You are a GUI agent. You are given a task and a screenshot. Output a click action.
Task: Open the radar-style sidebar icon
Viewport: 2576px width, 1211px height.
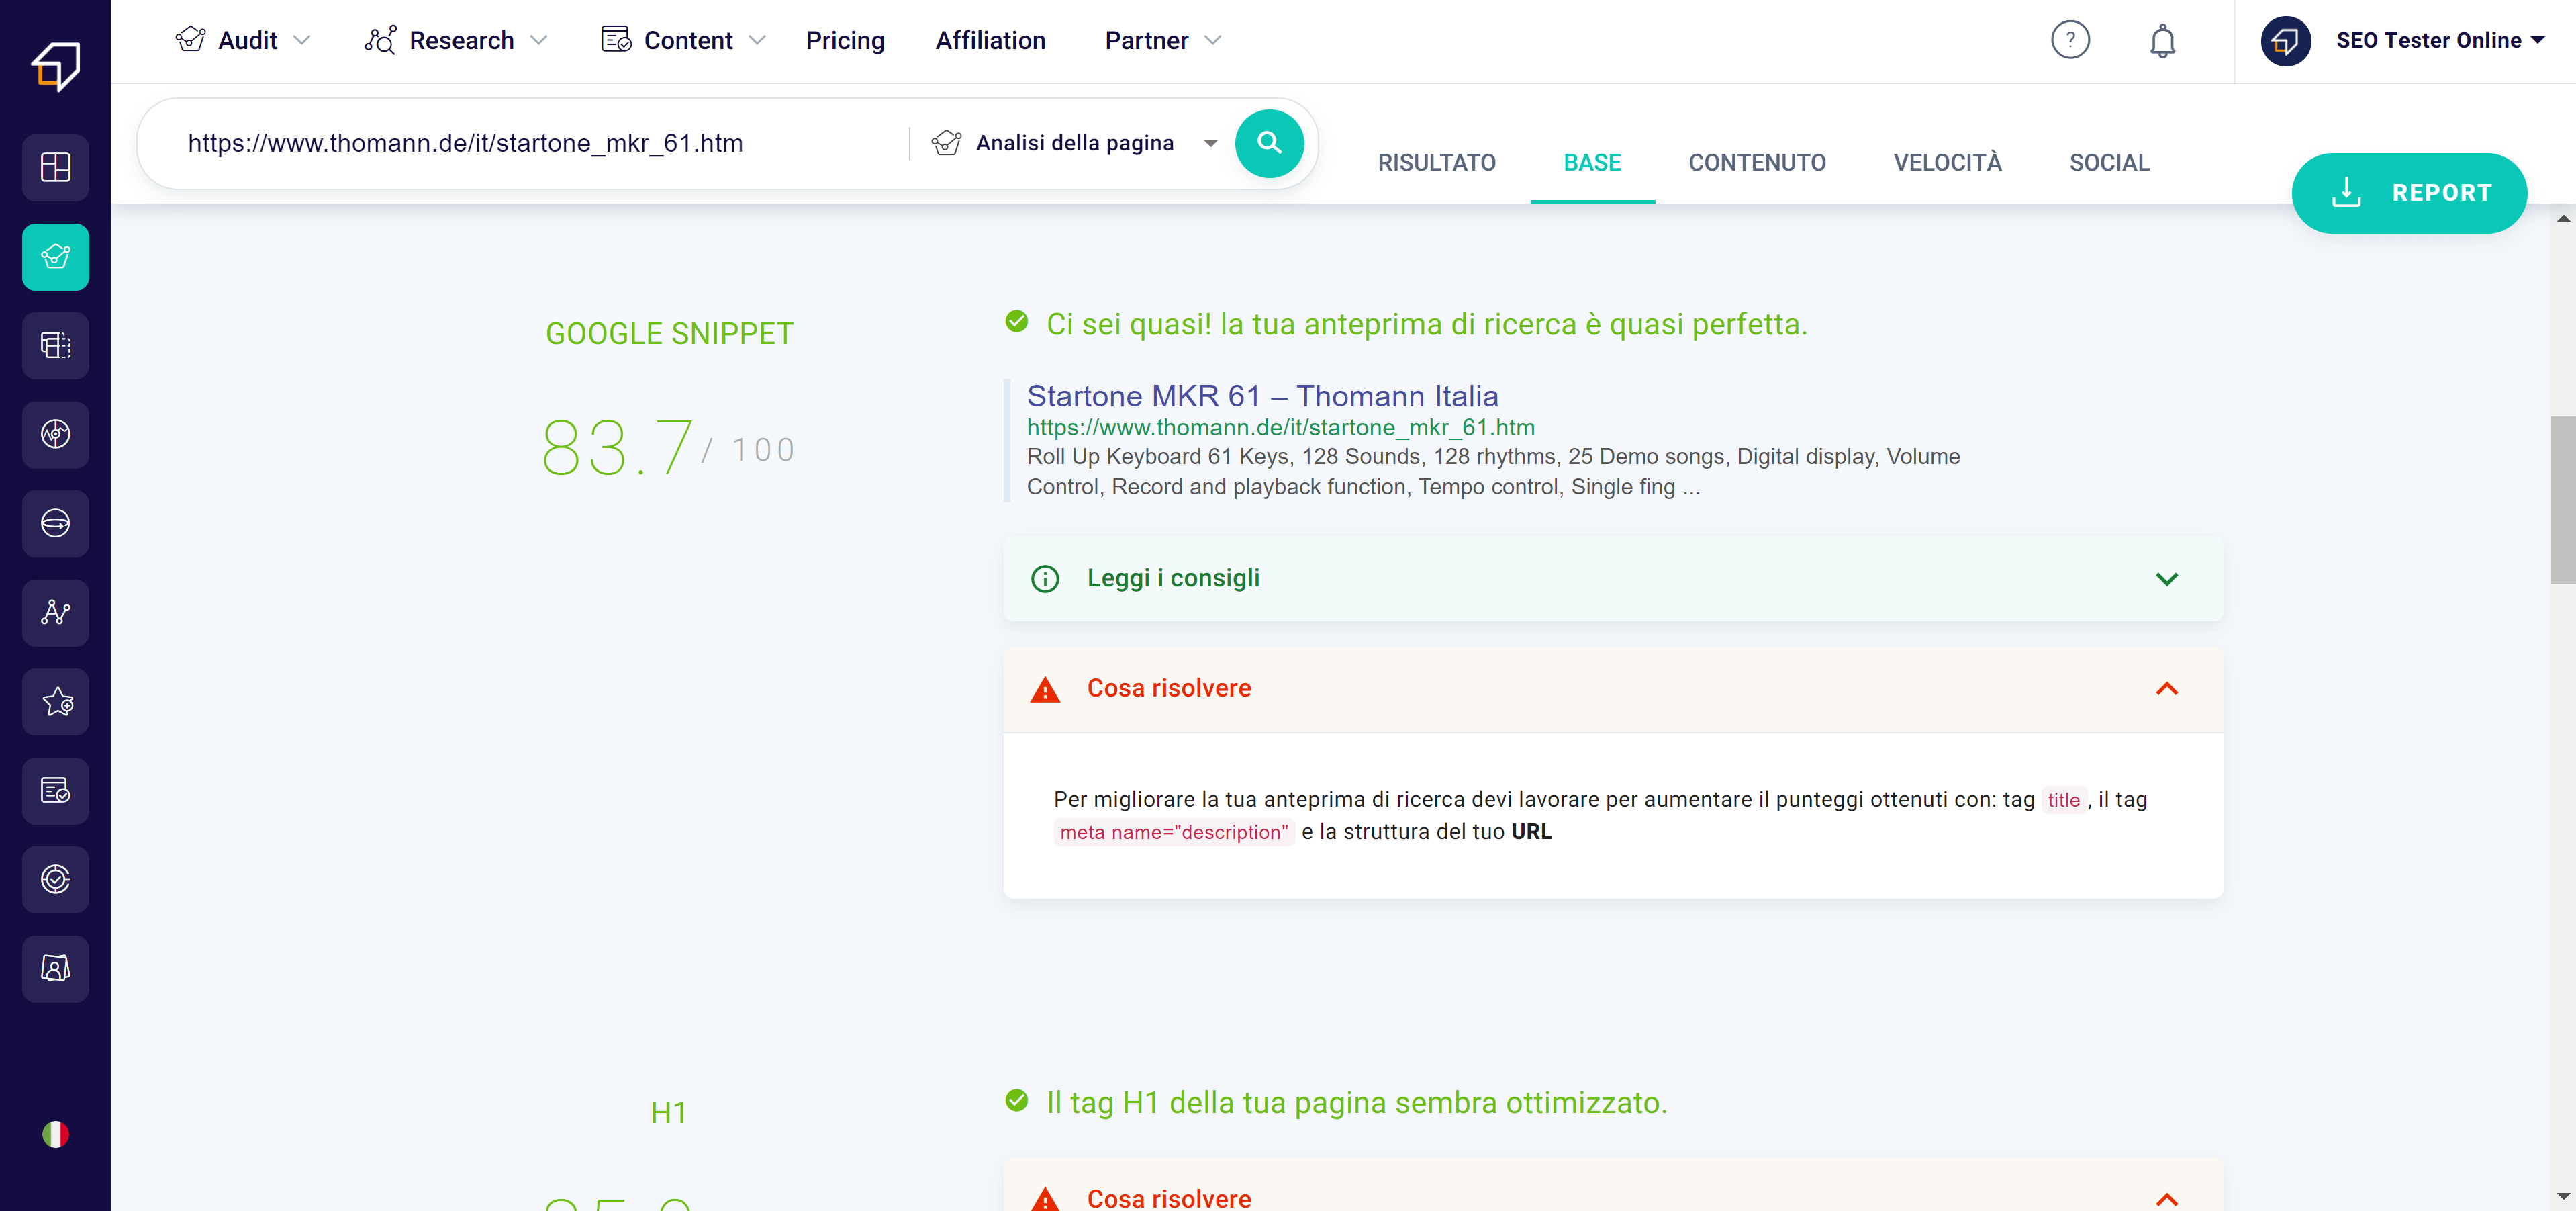click(x=55, y=435)
